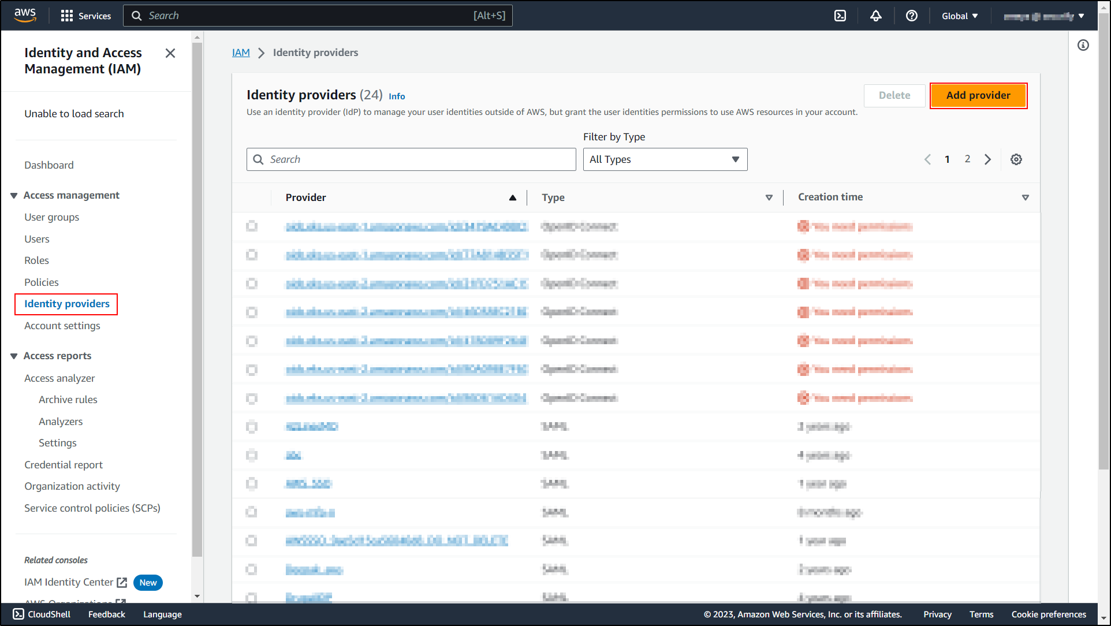Select the second identity provider radio button

[252, 255]
